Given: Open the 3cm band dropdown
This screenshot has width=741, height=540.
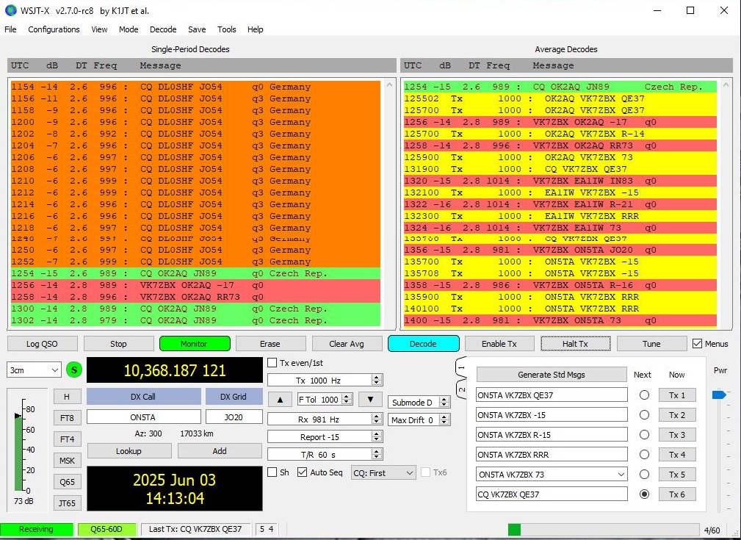Looking at the screenshot, I should (x=34, y=370).
